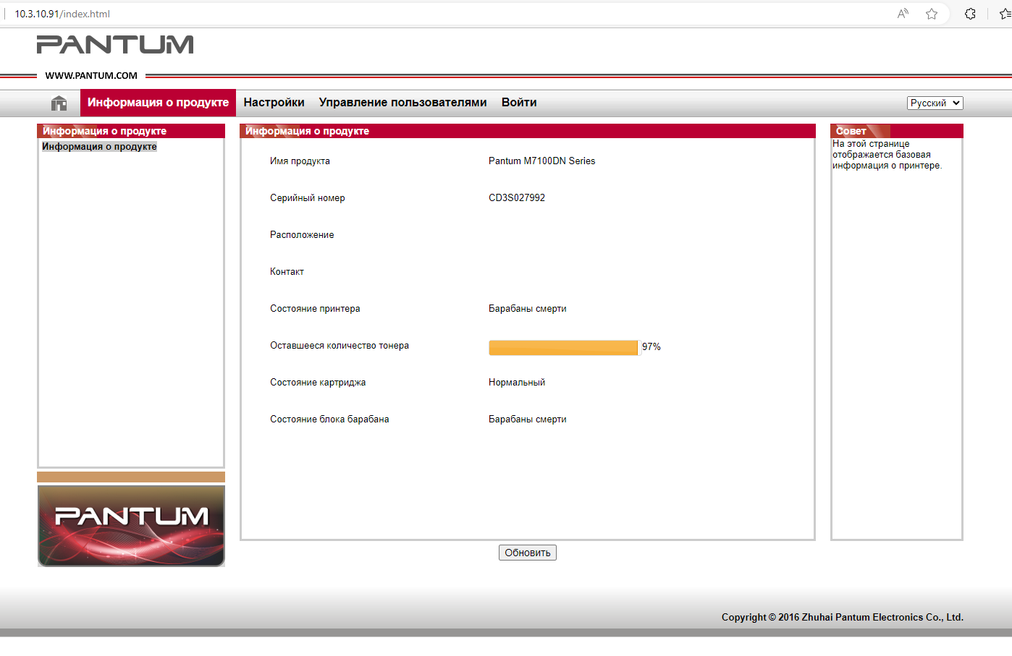Screen dimensions: 1012x656
Task: Click the cartridge status value Нормальный
Action: (x=517, y=383)
